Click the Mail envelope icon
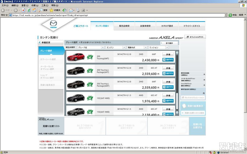 point(71,10)
